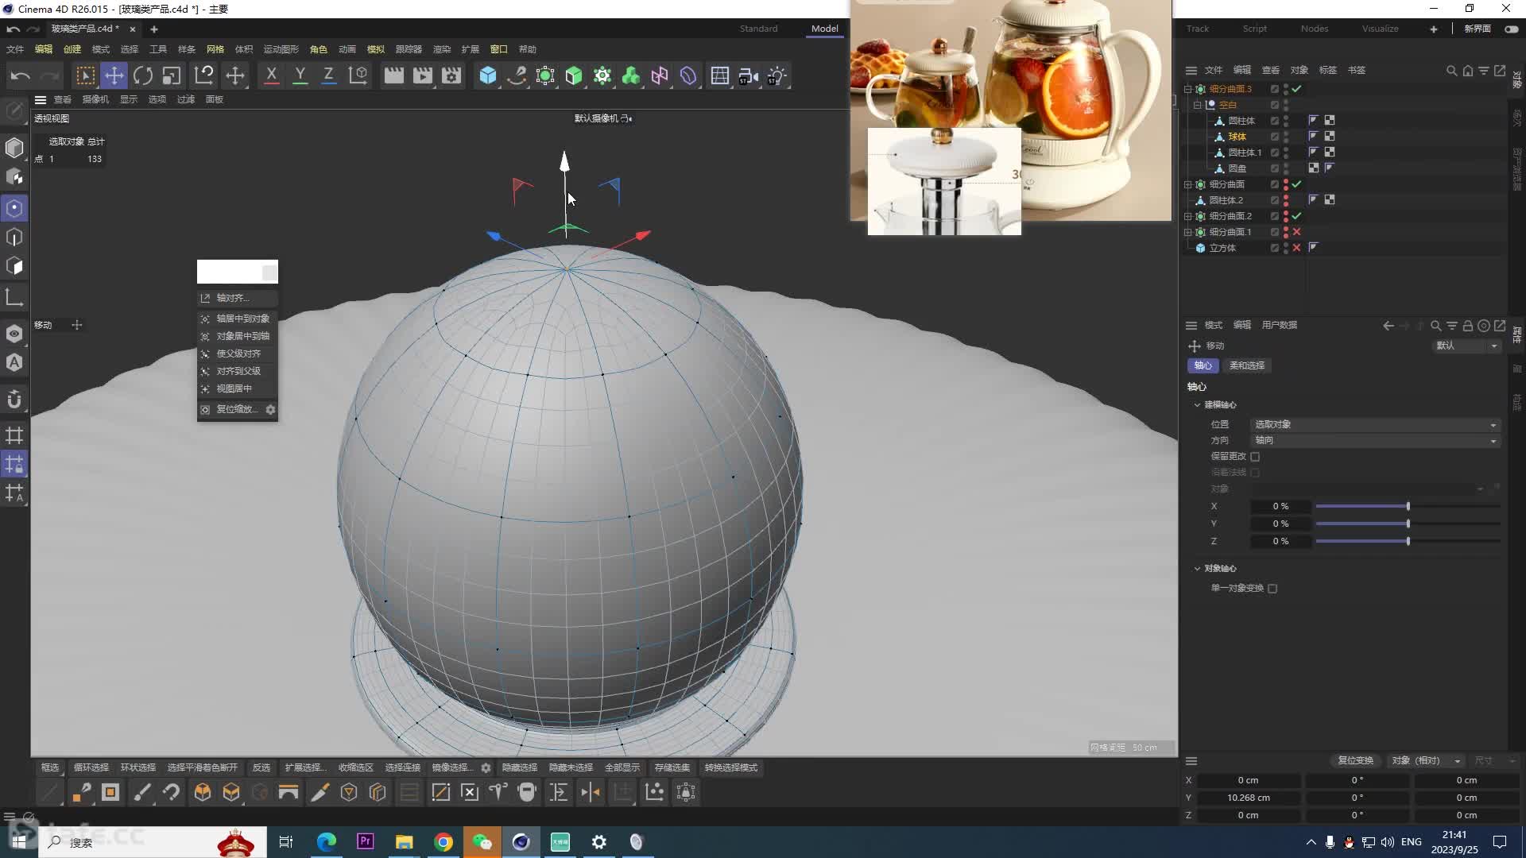
Task: Collapse the 细分曲面.3 tree node
Action: (x=1188, y=89)
